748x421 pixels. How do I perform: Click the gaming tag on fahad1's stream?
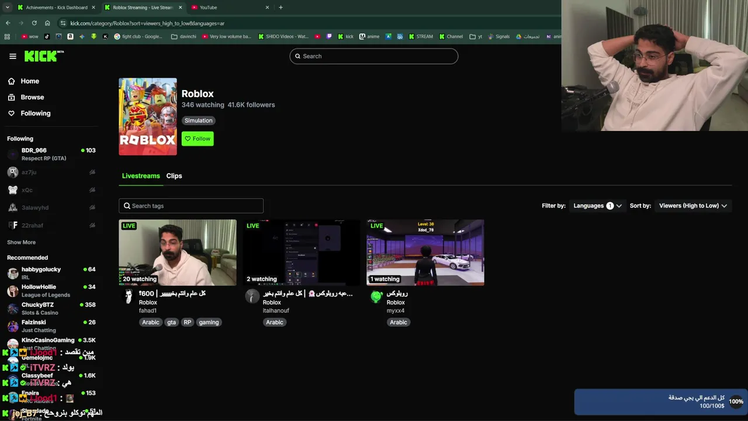(209, 322)
